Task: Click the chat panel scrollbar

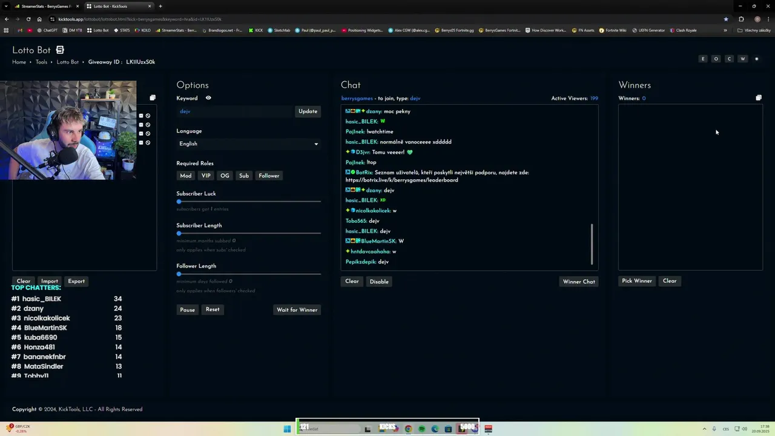Action: 592,243
